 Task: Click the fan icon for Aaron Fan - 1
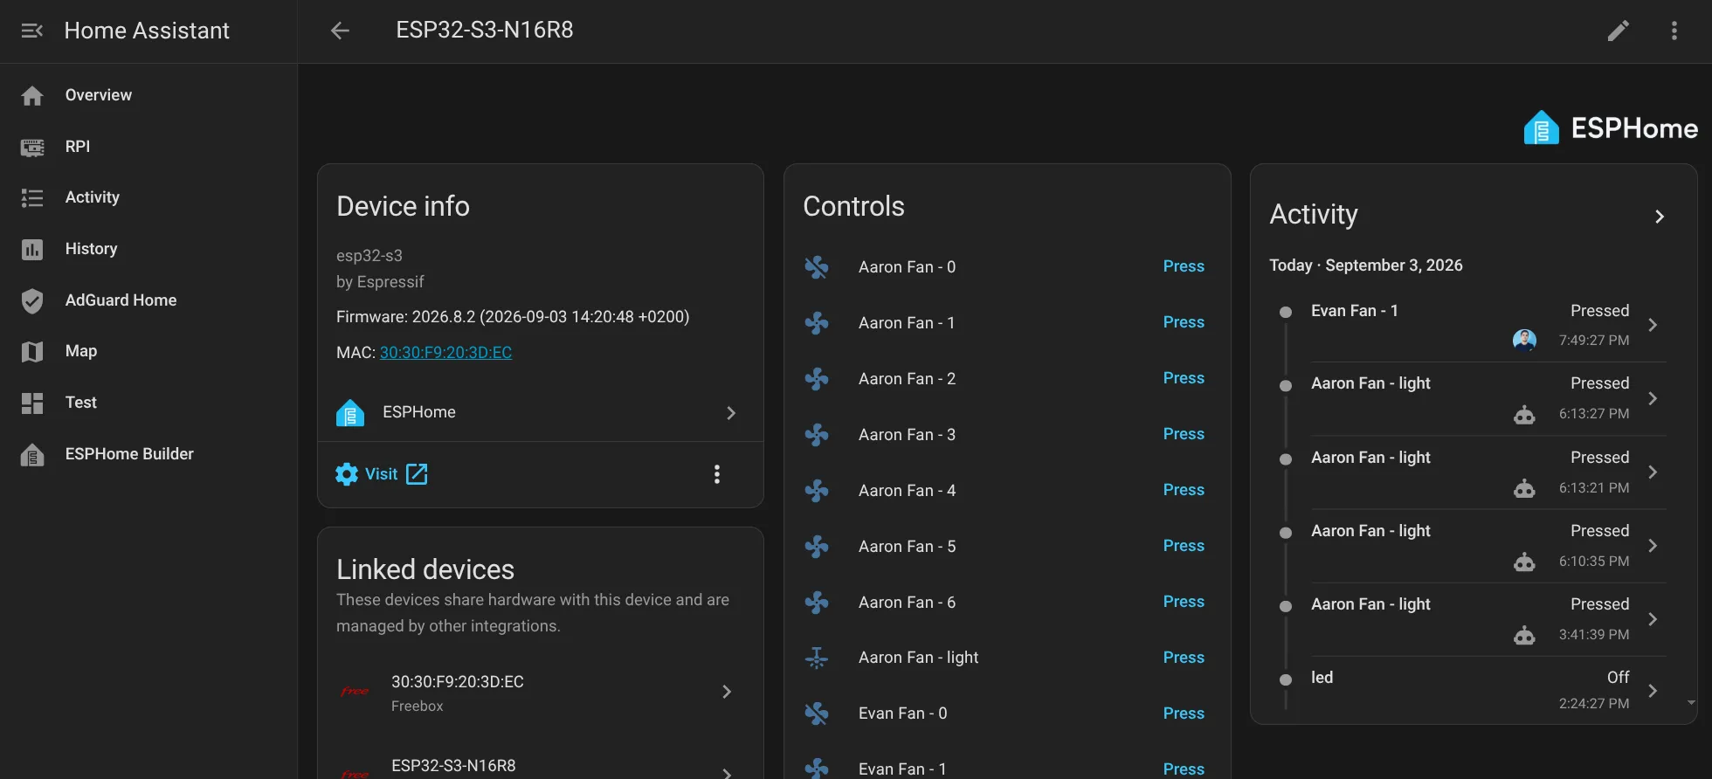pyautogui.click(x=817, y=322)
